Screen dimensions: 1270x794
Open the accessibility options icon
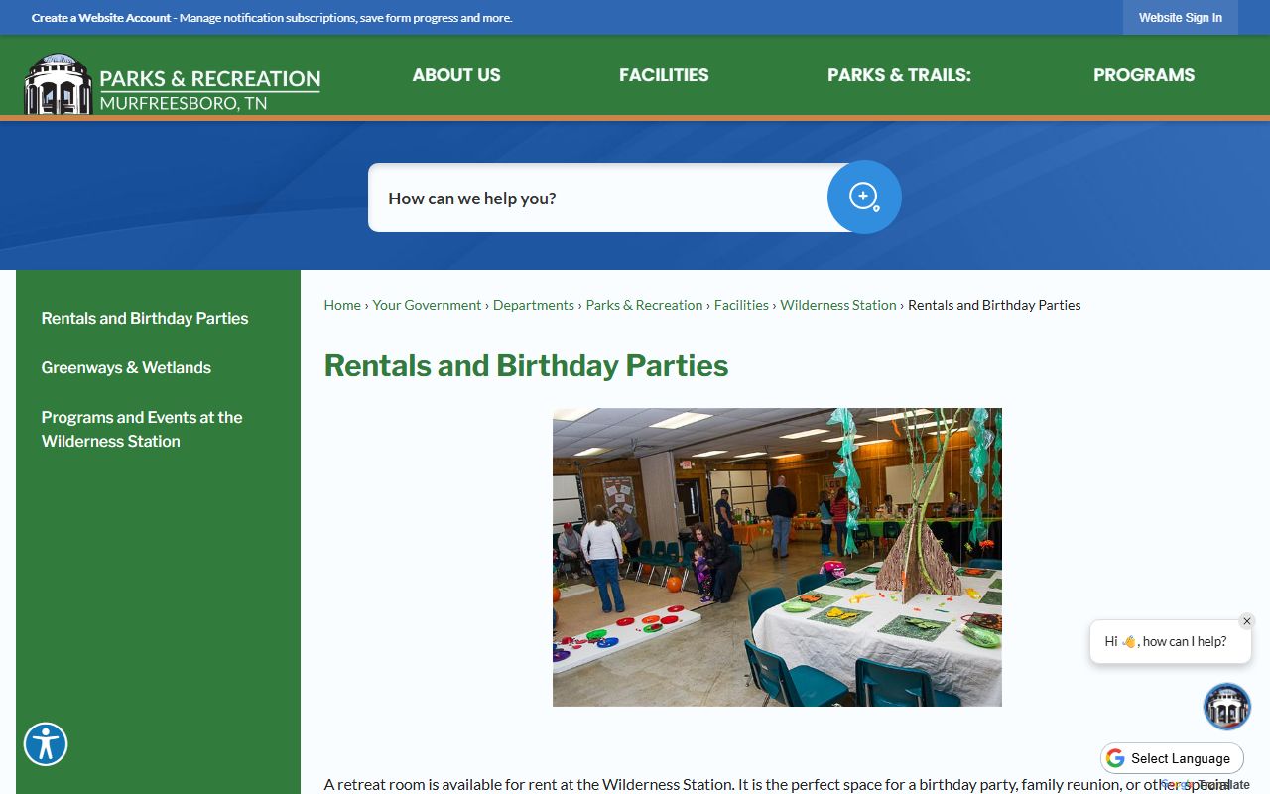[46, 743]
